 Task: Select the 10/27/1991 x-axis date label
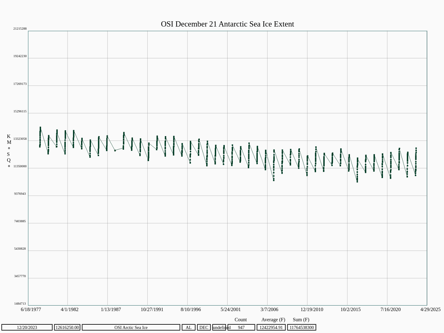tap(152, 310)
